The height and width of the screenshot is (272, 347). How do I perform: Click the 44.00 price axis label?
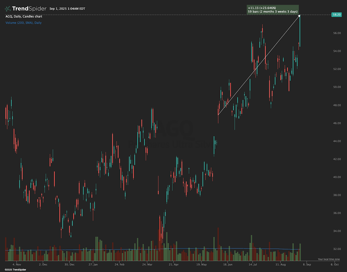point(337,141)
